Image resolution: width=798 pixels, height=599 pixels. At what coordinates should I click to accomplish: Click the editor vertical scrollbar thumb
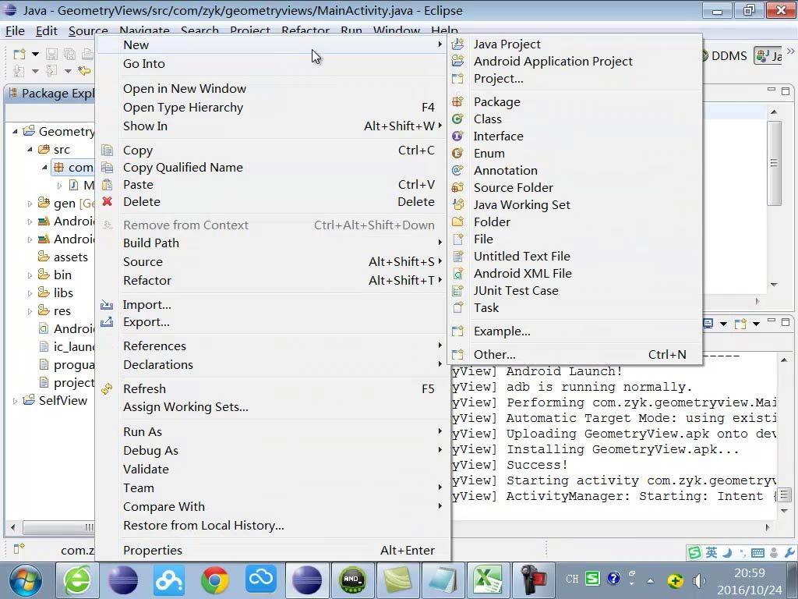pyautogui.click(x=774, y=163)
